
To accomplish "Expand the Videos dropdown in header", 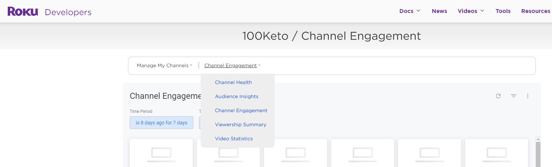I will [x=471, y=11].
